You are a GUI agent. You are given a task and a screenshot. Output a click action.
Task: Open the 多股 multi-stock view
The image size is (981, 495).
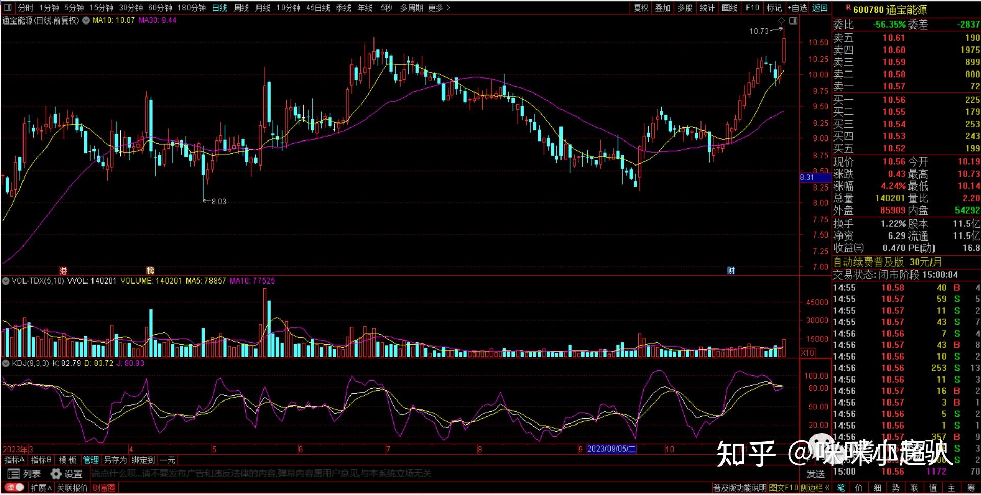(x=685, y=8)
